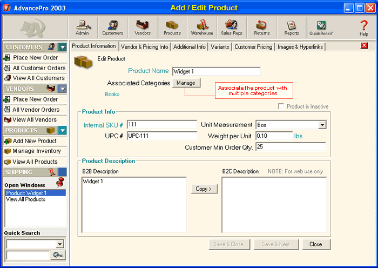The image size is (378, 268).
Task: Collapse the Products sidebar section arrow
Action: [63, 131]
